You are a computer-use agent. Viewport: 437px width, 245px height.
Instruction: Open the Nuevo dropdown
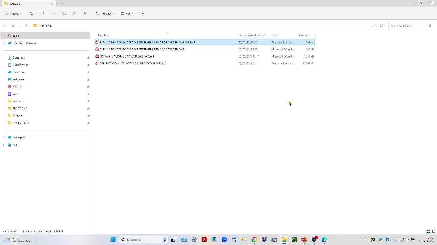[x=13, y=14]
